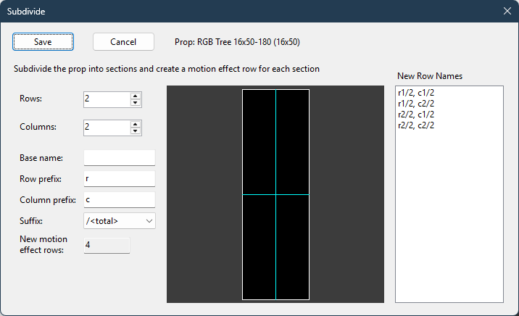This screenshot has width=519, height=316.
Task: Increase the Rows spinner value
Action: click(135, 96)
